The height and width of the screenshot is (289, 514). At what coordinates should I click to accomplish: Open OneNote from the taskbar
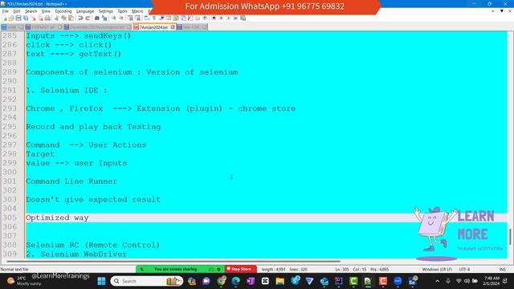point(251,281)
